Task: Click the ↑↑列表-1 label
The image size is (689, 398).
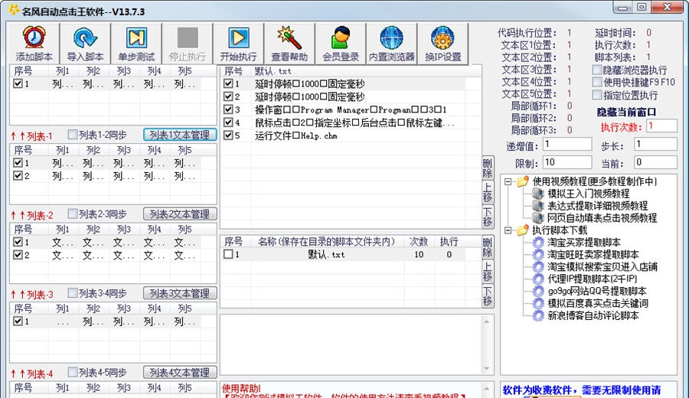Action: click(x=31, y=136)
